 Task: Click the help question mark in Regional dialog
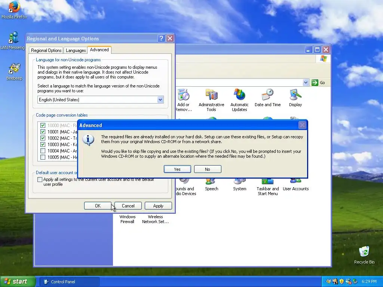pyautogui.click(x=161, y=38)
